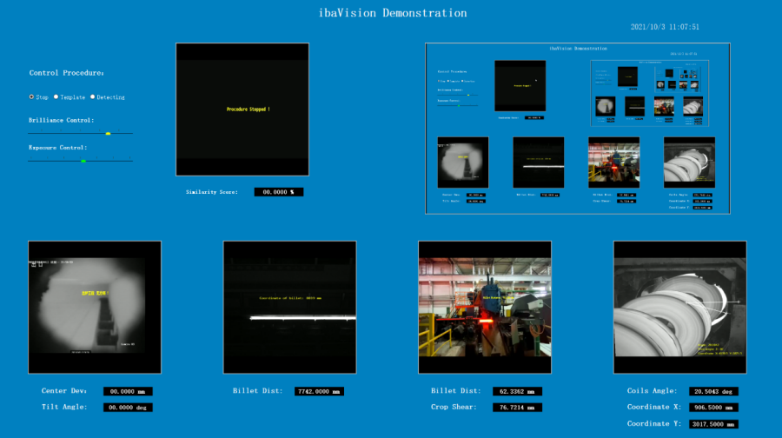Image resolution: width=782 pixels, height=438 pixels.
Task: Click the Crop Shear value field
Action: pyautogui.click(x=517, y=407)
